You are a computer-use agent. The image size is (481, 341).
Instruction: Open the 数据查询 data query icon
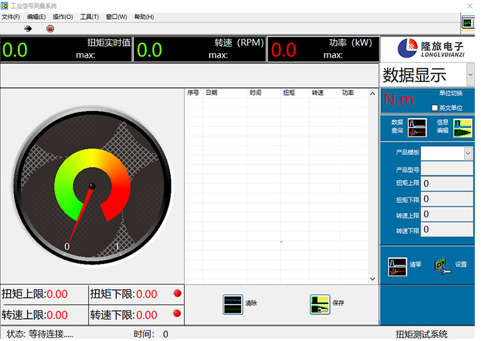click(x=416, y=127)
